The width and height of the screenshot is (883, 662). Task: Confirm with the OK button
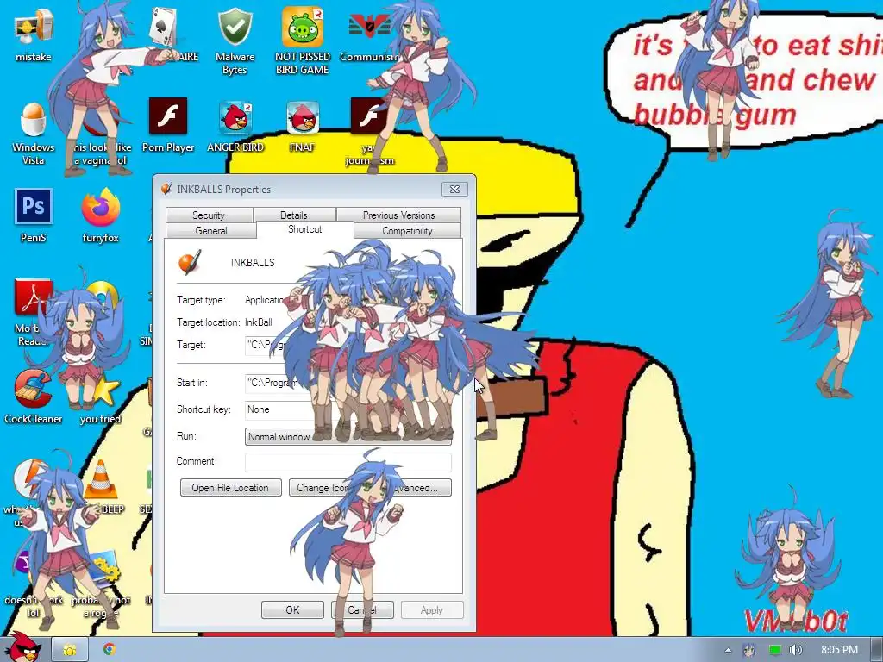(x=292, y=609)
